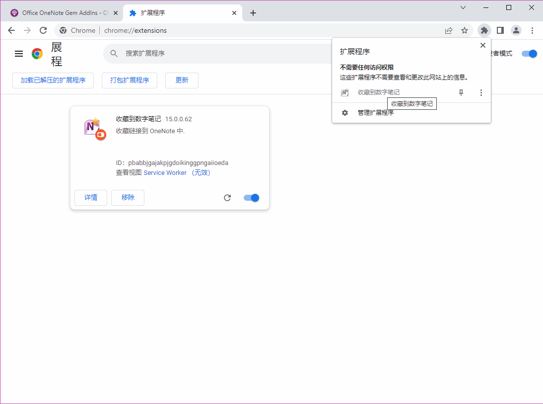
Task: Click the address bar chrome://extensions
Action: click(x=136, y=30)
